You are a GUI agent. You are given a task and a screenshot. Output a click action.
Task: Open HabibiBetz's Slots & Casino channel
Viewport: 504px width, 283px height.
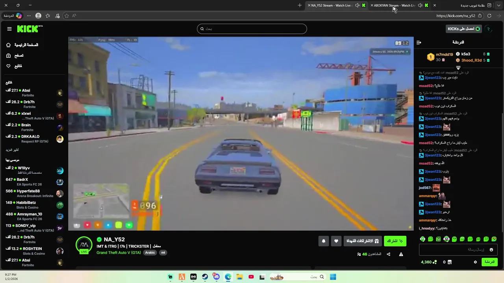[x=34, y=205]
